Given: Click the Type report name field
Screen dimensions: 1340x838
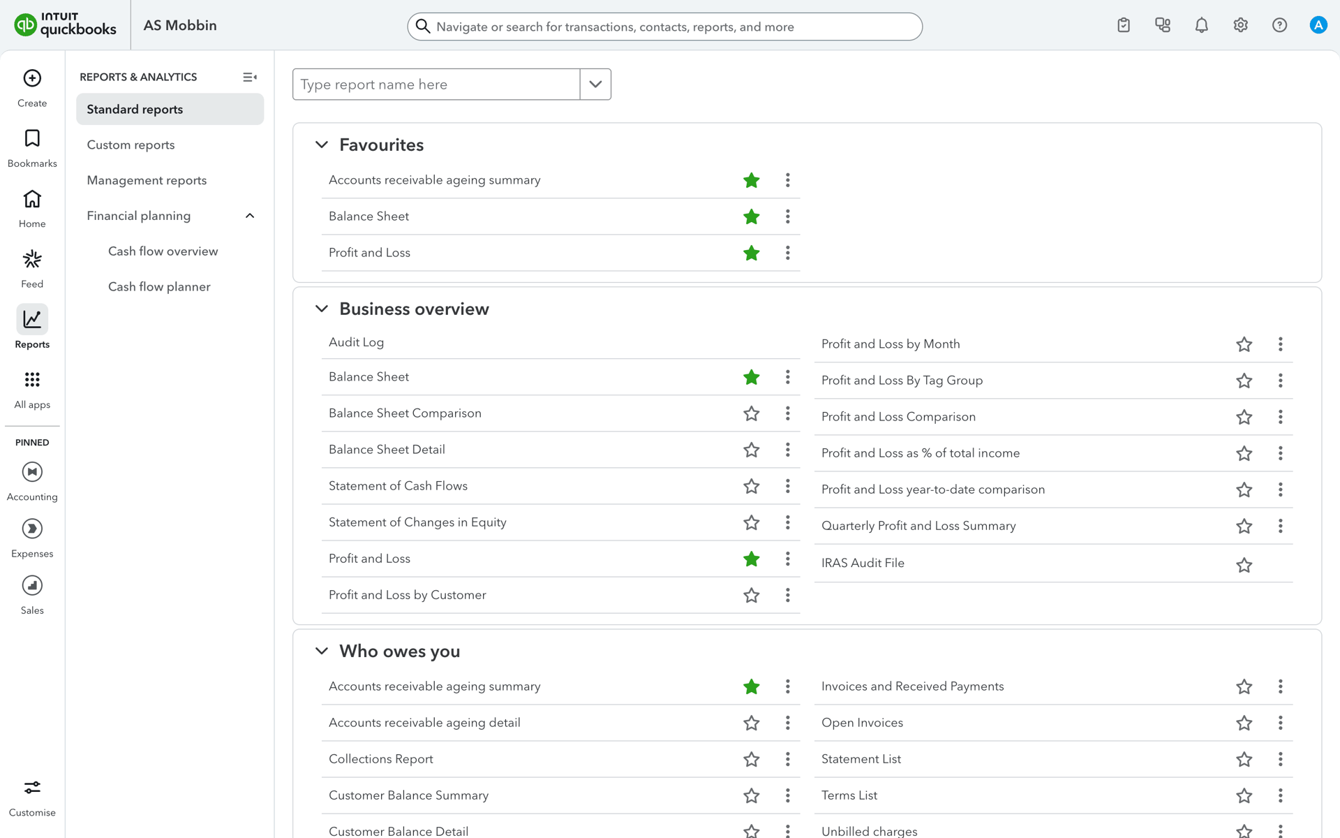Looking at the screenshot, I should tap(436, 84).
